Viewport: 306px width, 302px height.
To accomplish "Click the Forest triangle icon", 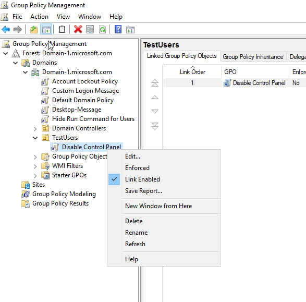I will [16, 53].
